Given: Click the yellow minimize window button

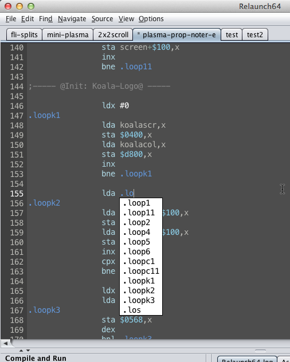Looking at the screenshot, I should coord(19,6).
